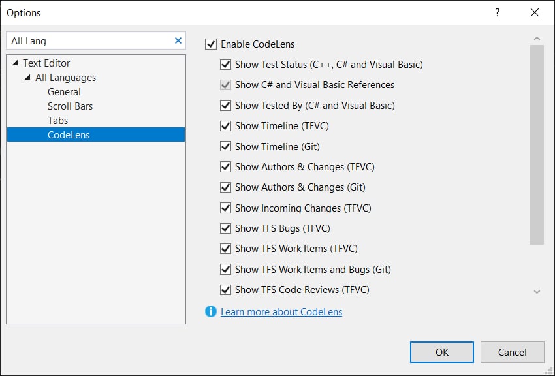Viewport: 555px width, 376px height.
Task: Click the question mark help icon
Action: pyautogui.click(x=498, y=13)
